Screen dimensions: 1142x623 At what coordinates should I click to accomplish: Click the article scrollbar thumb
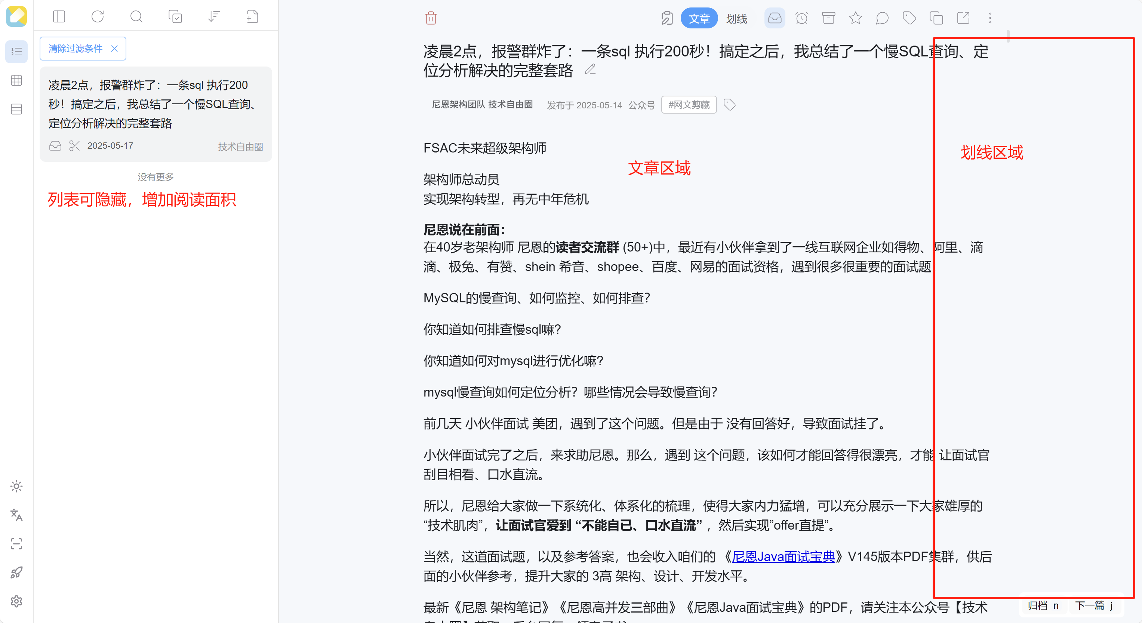pyautogui.click(x=1008, y=36)
